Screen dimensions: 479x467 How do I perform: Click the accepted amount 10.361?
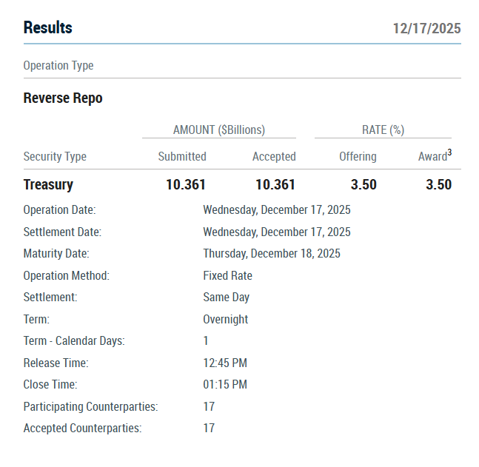pyautogui.click(x=275, y=184)
